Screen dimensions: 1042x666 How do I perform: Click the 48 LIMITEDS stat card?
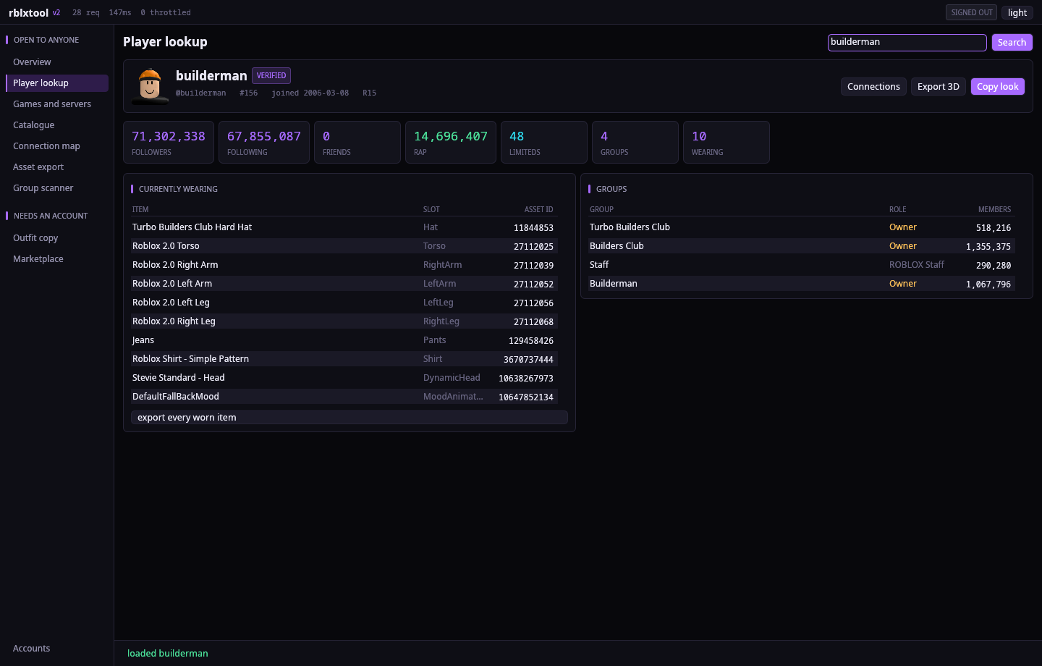coord(544,142)
